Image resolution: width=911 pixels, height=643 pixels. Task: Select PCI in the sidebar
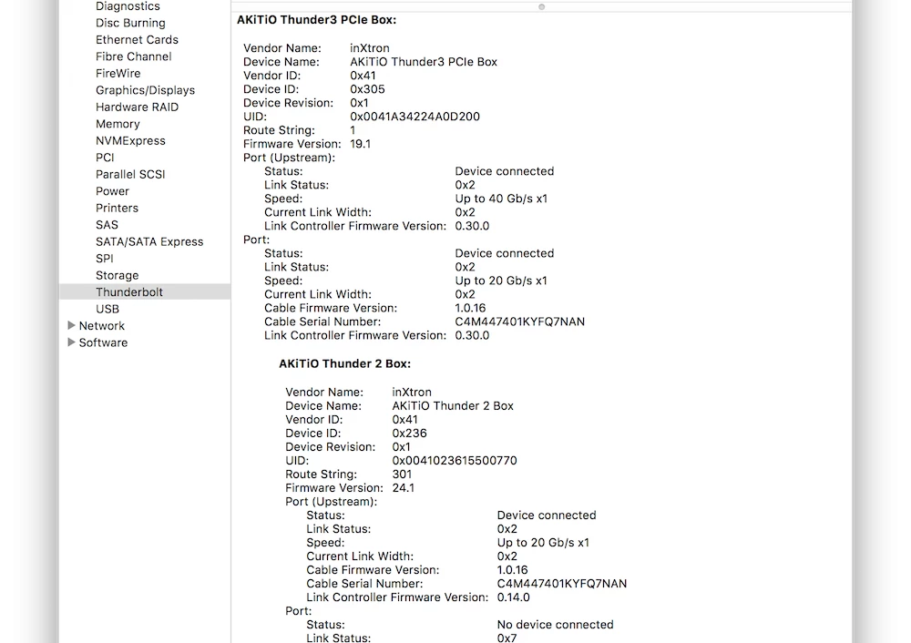[x=105, y=158]
